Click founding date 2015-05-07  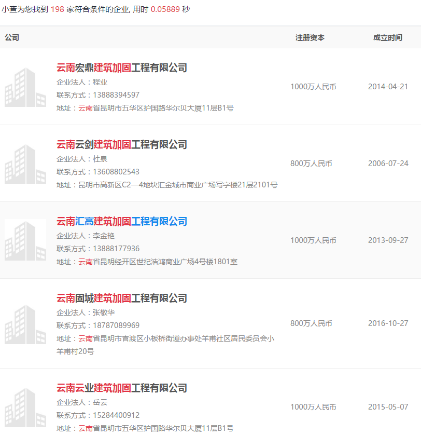click(388, 407)
